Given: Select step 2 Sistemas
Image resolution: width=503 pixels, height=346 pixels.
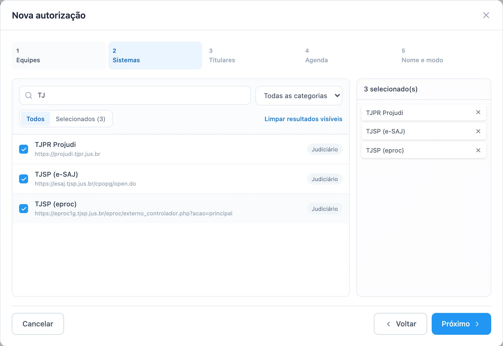Looking at the screenshot, I should tap(155, 56).
